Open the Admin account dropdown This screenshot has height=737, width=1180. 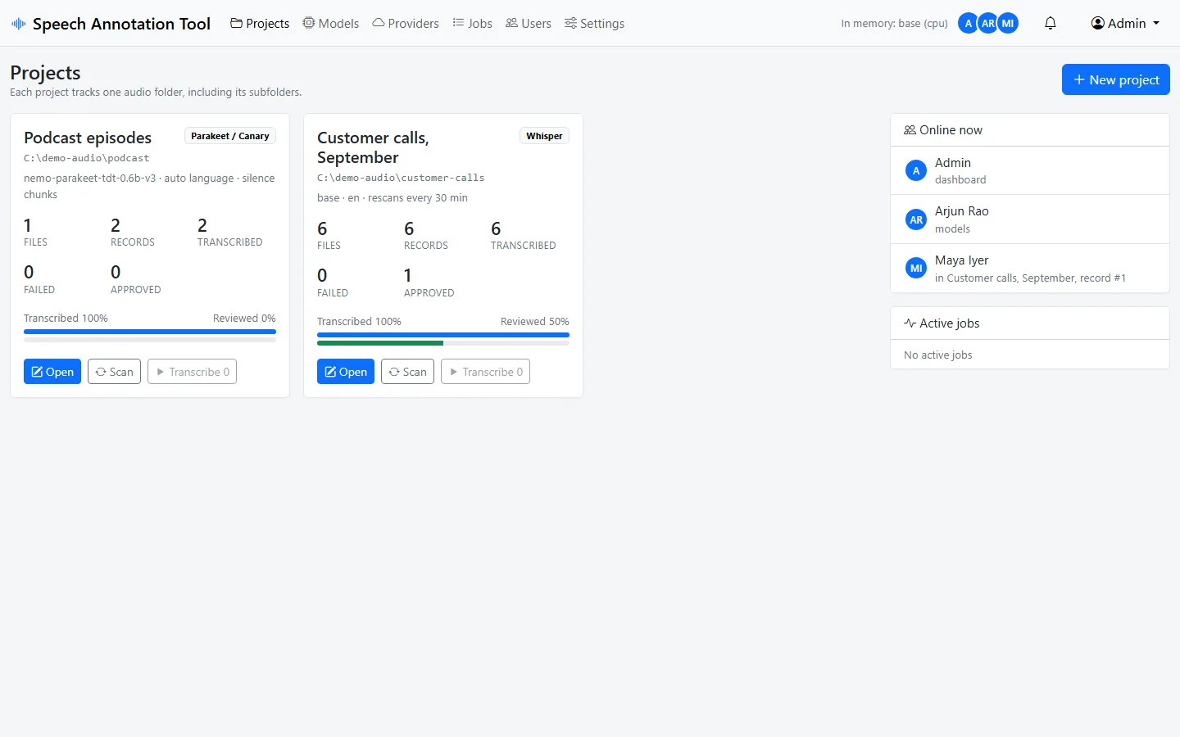click(x=1126, y=23)
